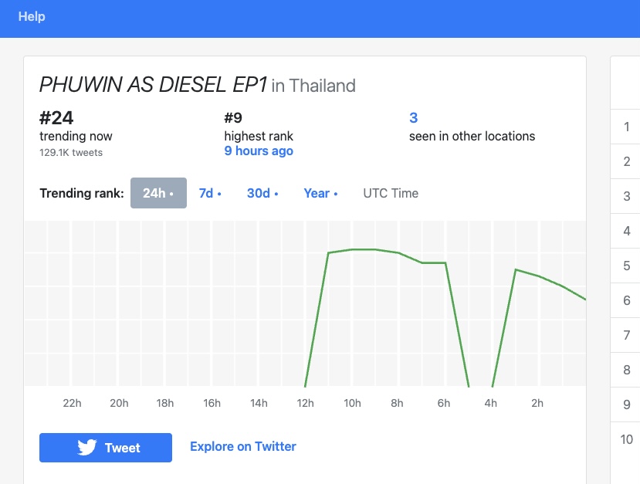This screenshot has height=484, width=640.
Task: Click the Twitter bird icon in Tweet button
Action: coord(87,447)
